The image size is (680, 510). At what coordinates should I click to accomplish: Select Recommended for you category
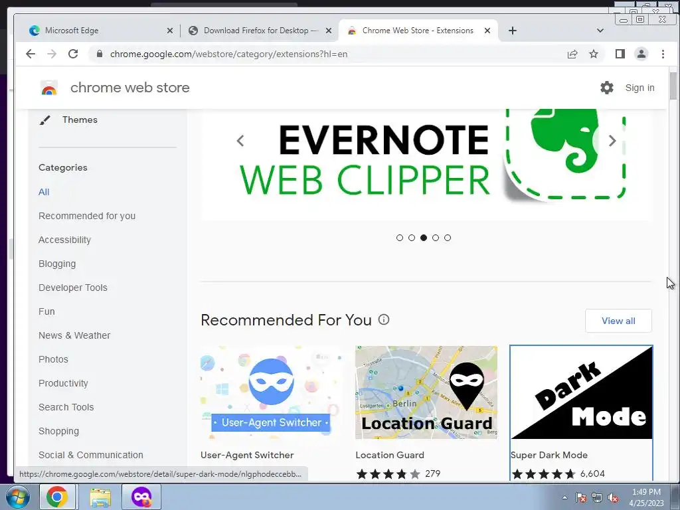[x=87, y=216]
